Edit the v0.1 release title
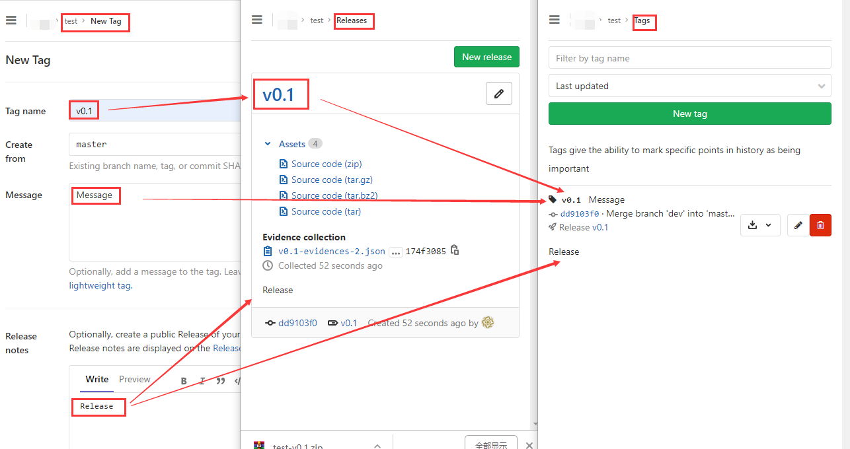The image size is (850, 449). 499,93
